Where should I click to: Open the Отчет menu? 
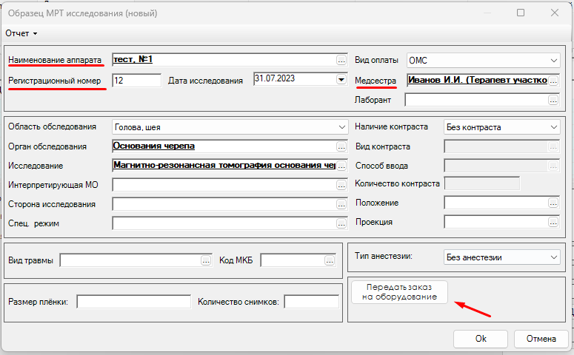point(21,33)
